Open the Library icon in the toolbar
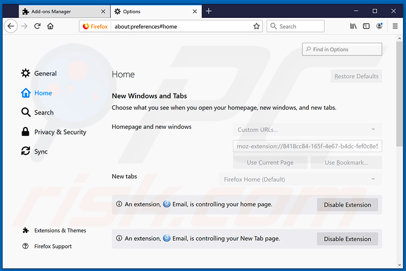Screen dimensions: 406x271 pos(353,26)
